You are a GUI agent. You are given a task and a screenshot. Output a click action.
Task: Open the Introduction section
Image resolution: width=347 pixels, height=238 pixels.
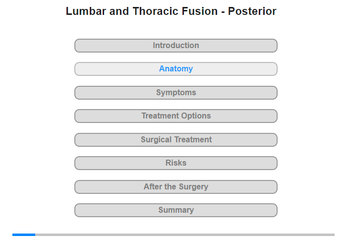[x=175, y=46]
